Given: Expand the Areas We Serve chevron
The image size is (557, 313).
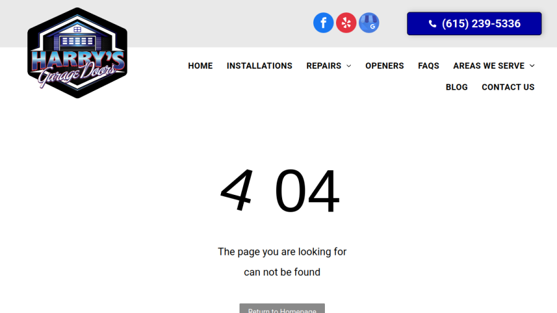Looking at the screenshot, I should point(532,66).
